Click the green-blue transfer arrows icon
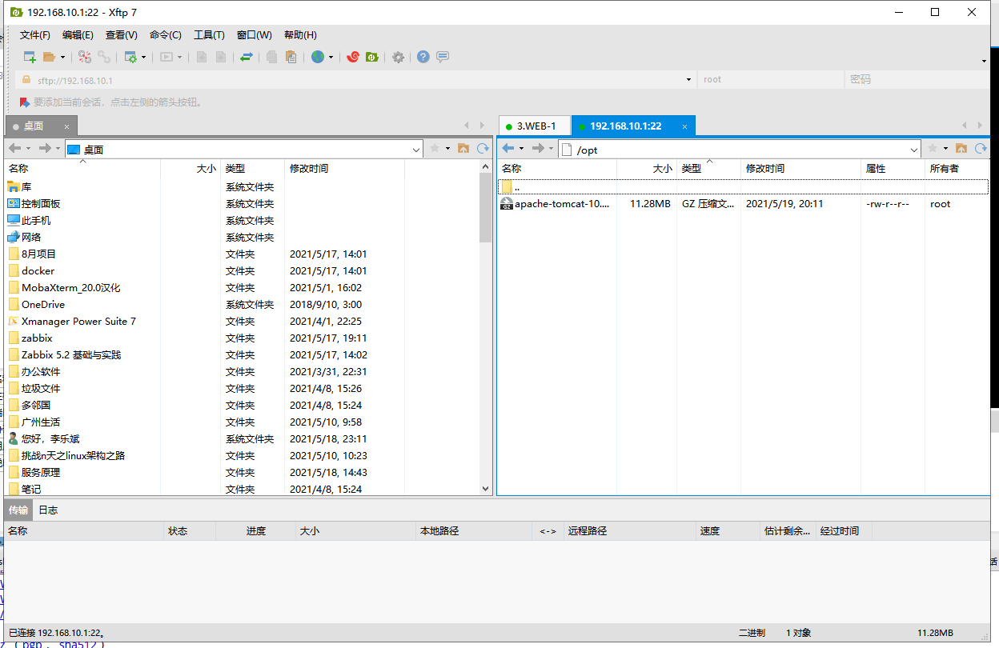This screenshot has height=648, width=999. [x=247, y=57]
